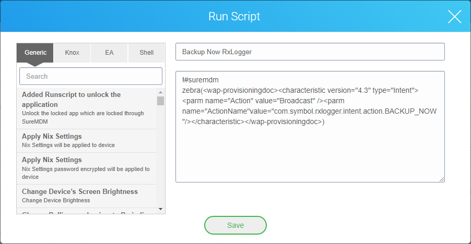Choose the first Apply Nix Settings script
Image resolution: width=471 pixels, height=244 pixels.
(86, 140)
